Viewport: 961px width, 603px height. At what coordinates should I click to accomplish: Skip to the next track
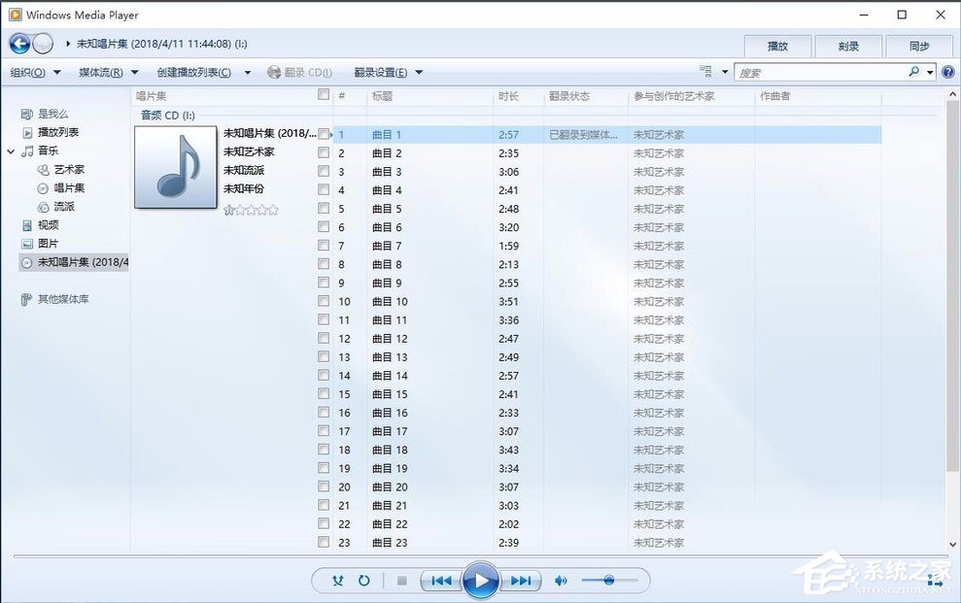point(523,580)
